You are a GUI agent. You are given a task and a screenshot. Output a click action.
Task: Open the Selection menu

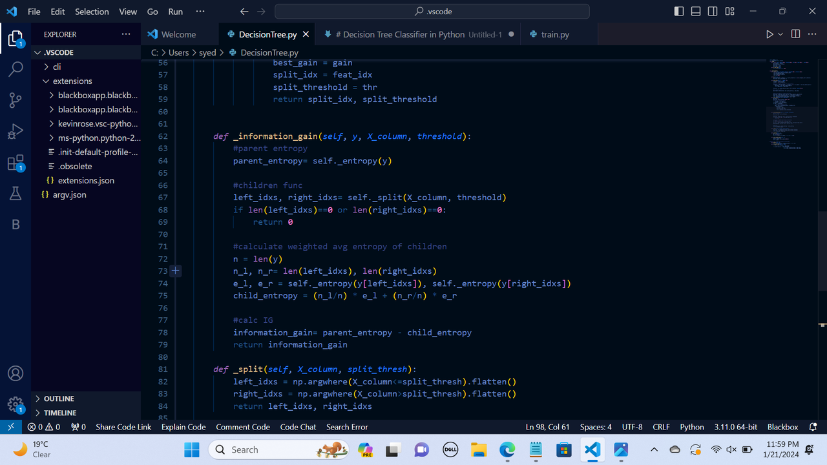pyautogui.click(x=92, y=12)
